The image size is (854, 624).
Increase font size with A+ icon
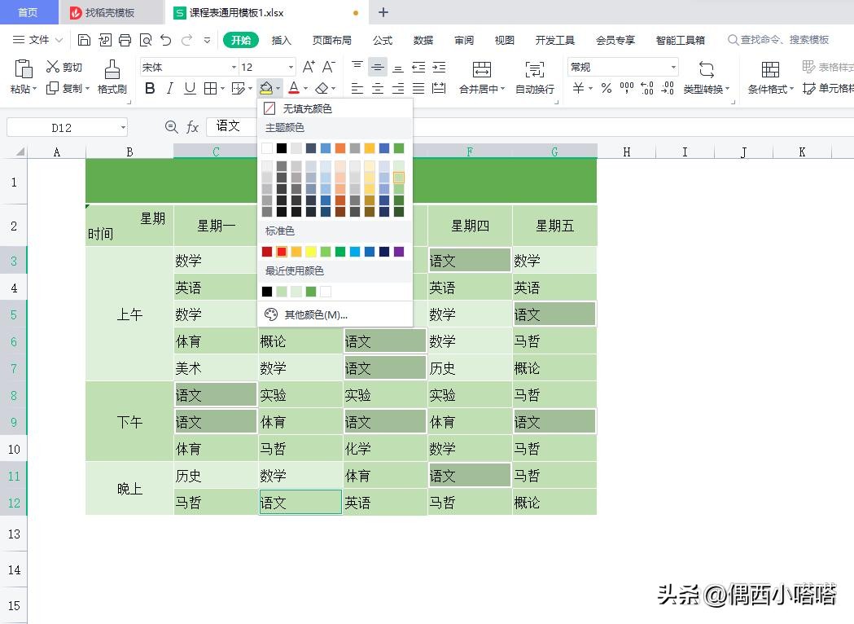tap(309, 67)
